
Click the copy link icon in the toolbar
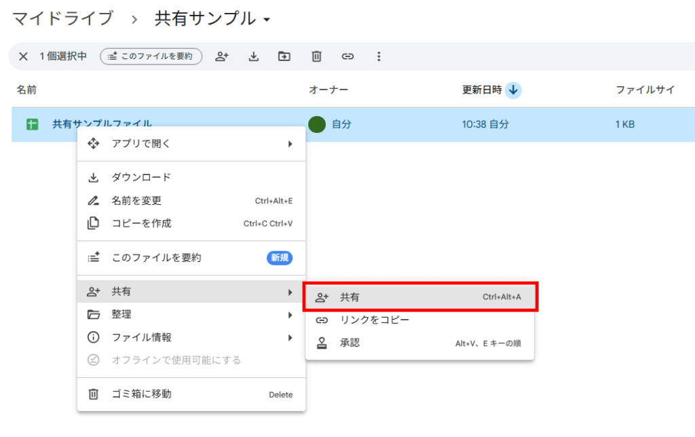click(x=347, y=56)
